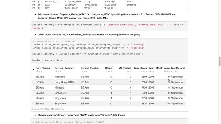
Task: Click the Max_Seats value 3809
Action: (144, 77)
